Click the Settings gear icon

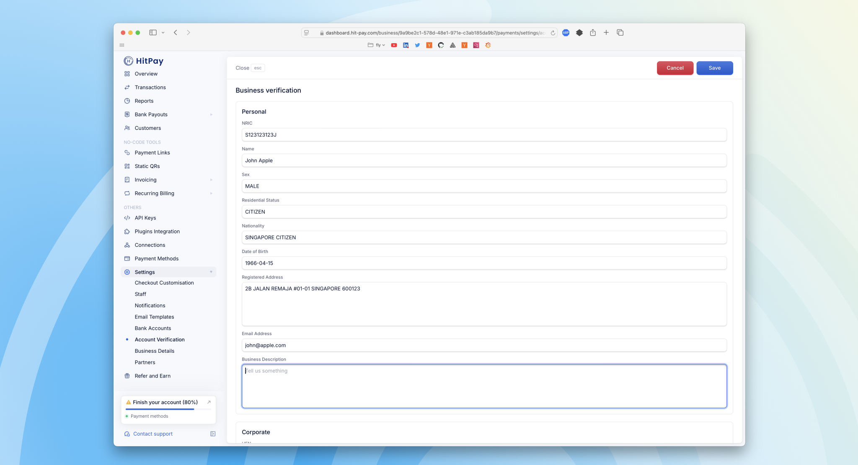127,272
